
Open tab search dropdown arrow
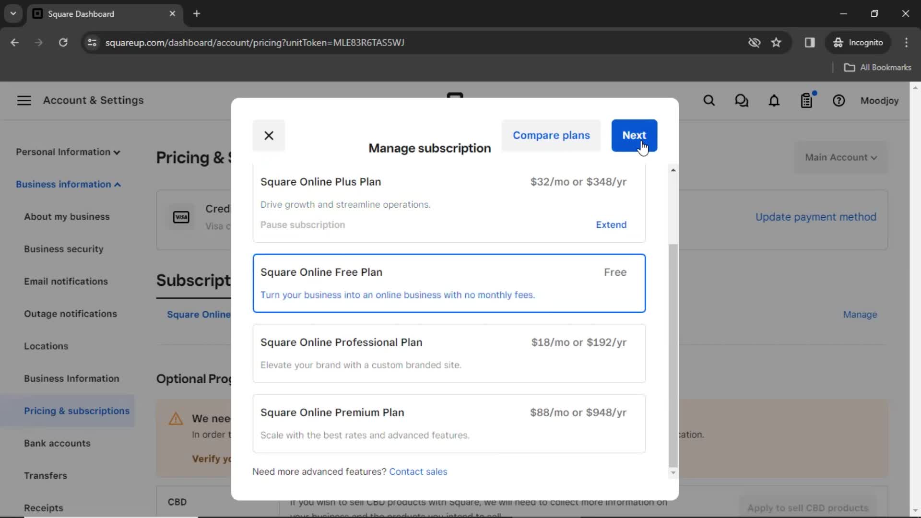pyautogui.click(x=13, y=14)
